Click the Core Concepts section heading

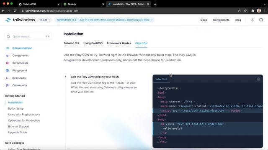pos(14,143)
